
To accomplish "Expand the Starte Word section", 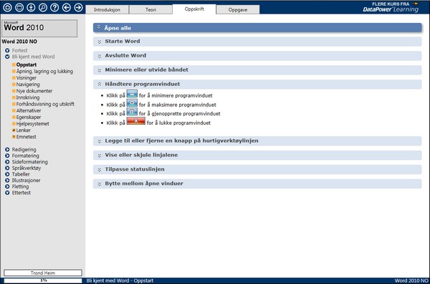I will (257, 42).
